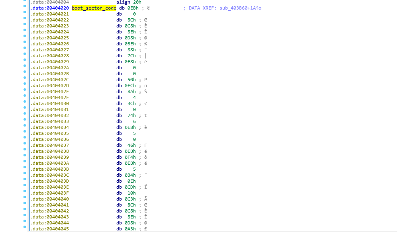Select byte value 0C8h at 00404023
Image resolution: width=398 pixels, height=232 pixels.
point(130,26)
